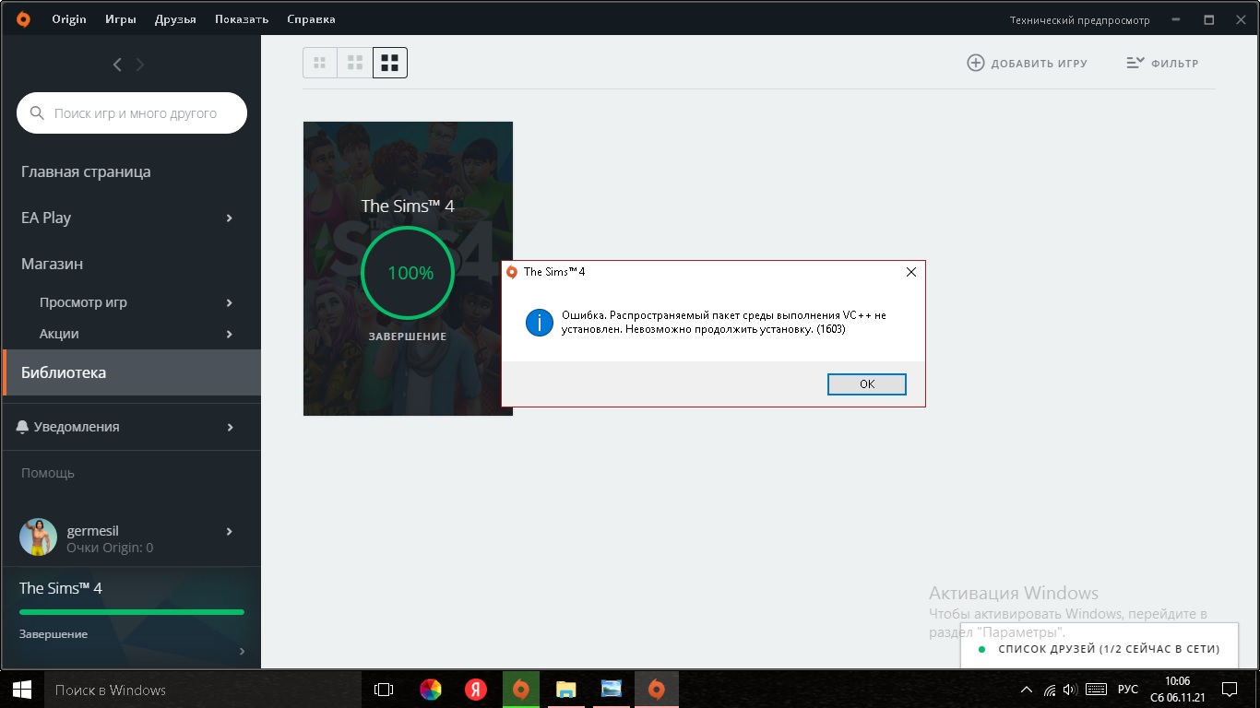
Task: Open the Игры menu
Action: click(x=121, y=19)
